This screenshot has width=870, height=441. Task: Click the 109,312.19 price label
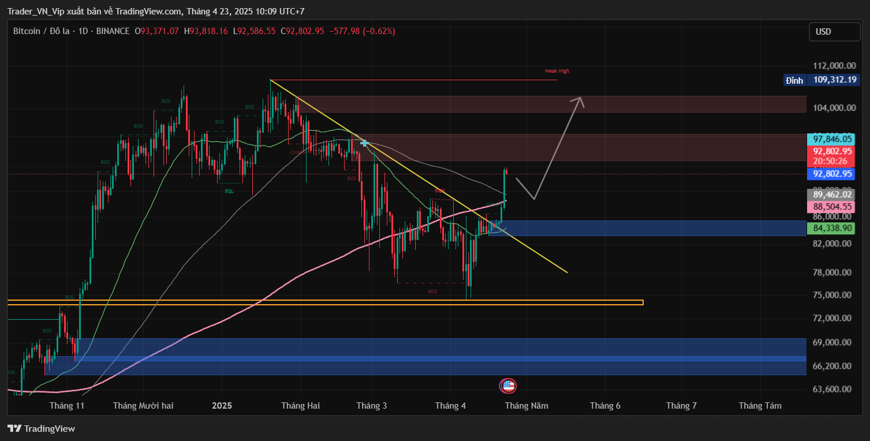pyautogui.click(x=834, y=80)
